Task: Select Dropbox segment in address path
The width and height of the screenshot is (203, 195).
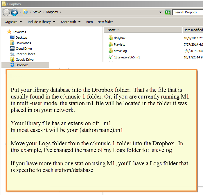Action: click(x=52, y=12)
